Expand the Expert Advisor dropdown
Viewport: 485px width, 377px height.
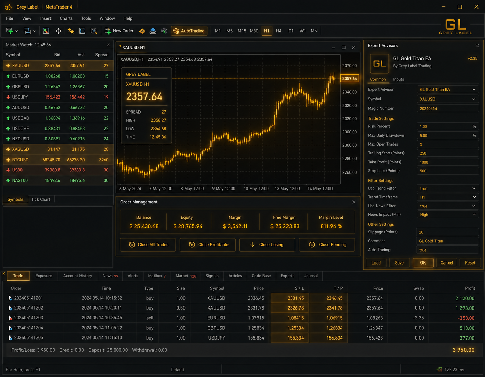point(447,90)
